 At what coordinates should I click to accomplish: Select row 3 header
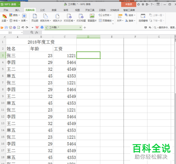click(3, 55)
